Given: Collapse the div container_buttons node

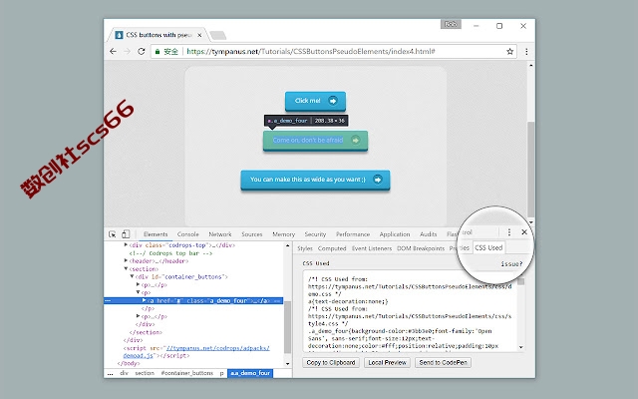Looking at the screenshot, I should [132, 276].
